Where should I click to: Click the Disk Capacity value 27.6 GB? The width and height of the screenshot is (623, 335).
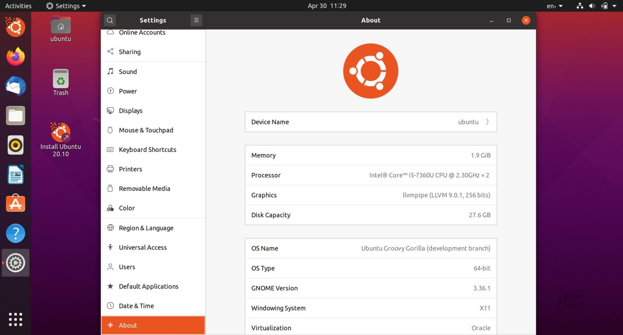pos(480,215)
